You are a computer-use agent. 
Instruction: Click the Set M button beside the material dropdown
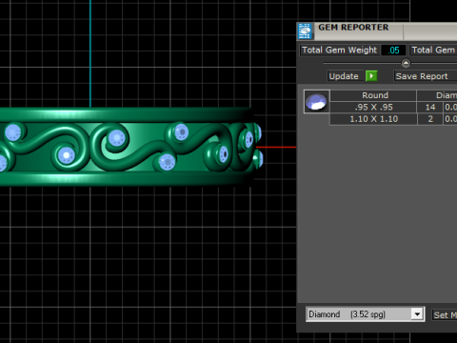pyautogui.click(x=445, y=315)
